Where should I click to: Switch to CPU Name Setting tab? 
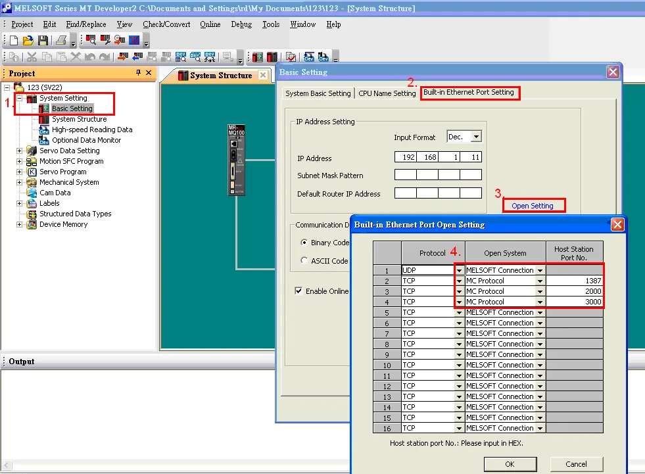click(x=387, y=93)
